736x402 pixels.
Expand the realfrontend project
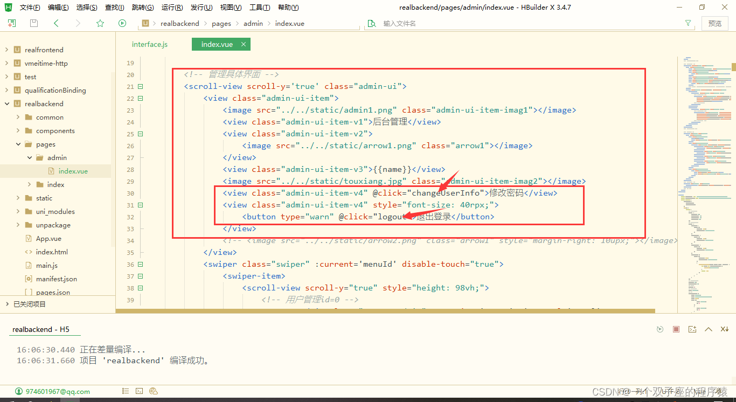[6, 50]
